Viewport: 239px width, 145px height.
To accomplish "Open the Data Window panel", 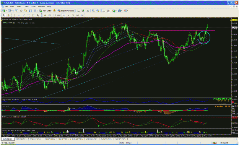I will 21,11.
